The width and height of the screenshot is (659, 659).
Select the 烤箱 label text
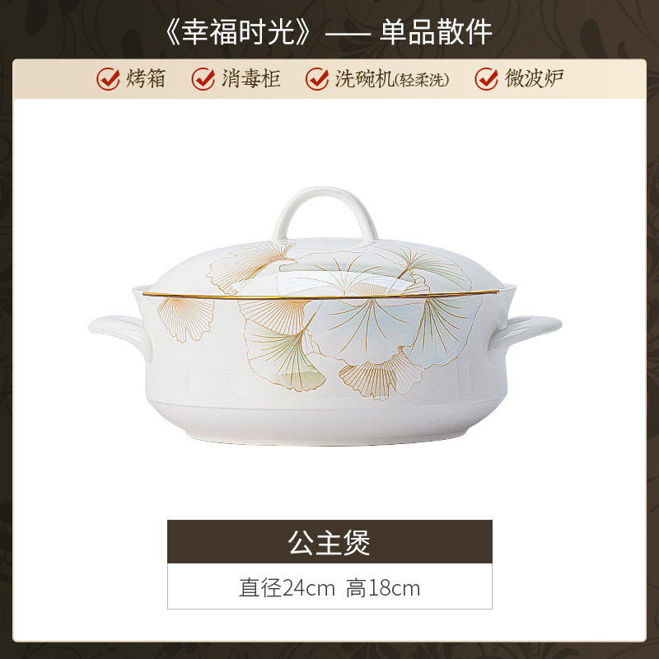pyautogui.click(x=146, y=78)
